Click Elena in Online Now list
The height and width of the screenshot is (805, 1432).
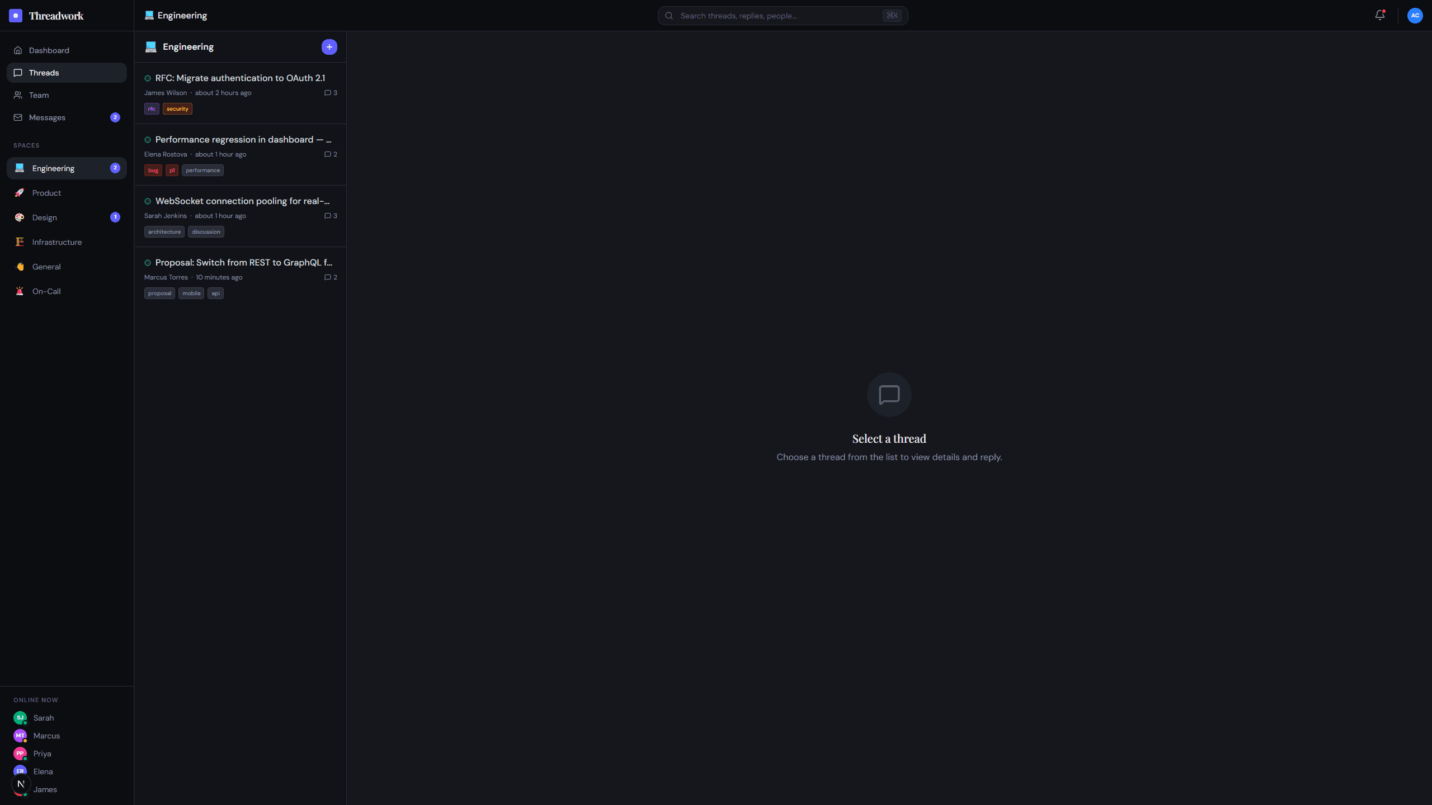(x=43, y=771)
